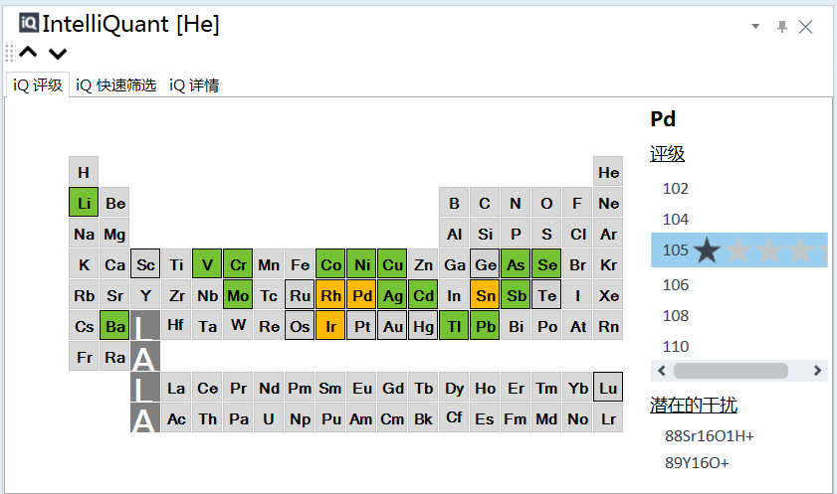
Task: Click the Sc element tile
Action: [x=145, y=264]
